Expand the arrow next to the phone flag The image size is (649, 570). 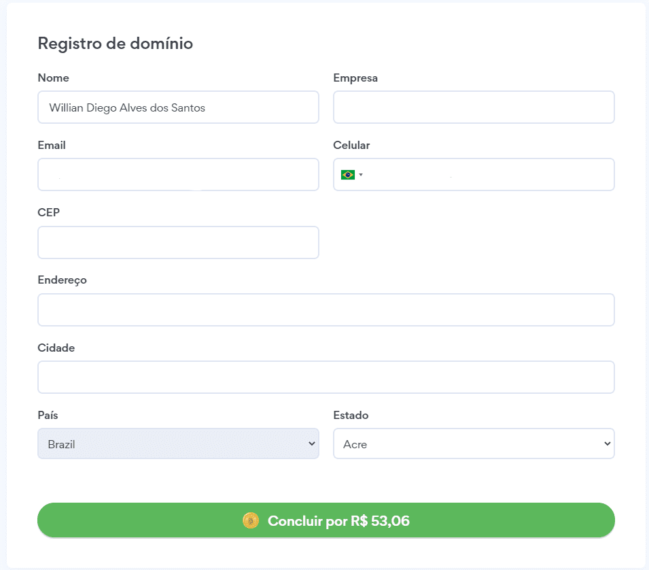coord(360,174)
